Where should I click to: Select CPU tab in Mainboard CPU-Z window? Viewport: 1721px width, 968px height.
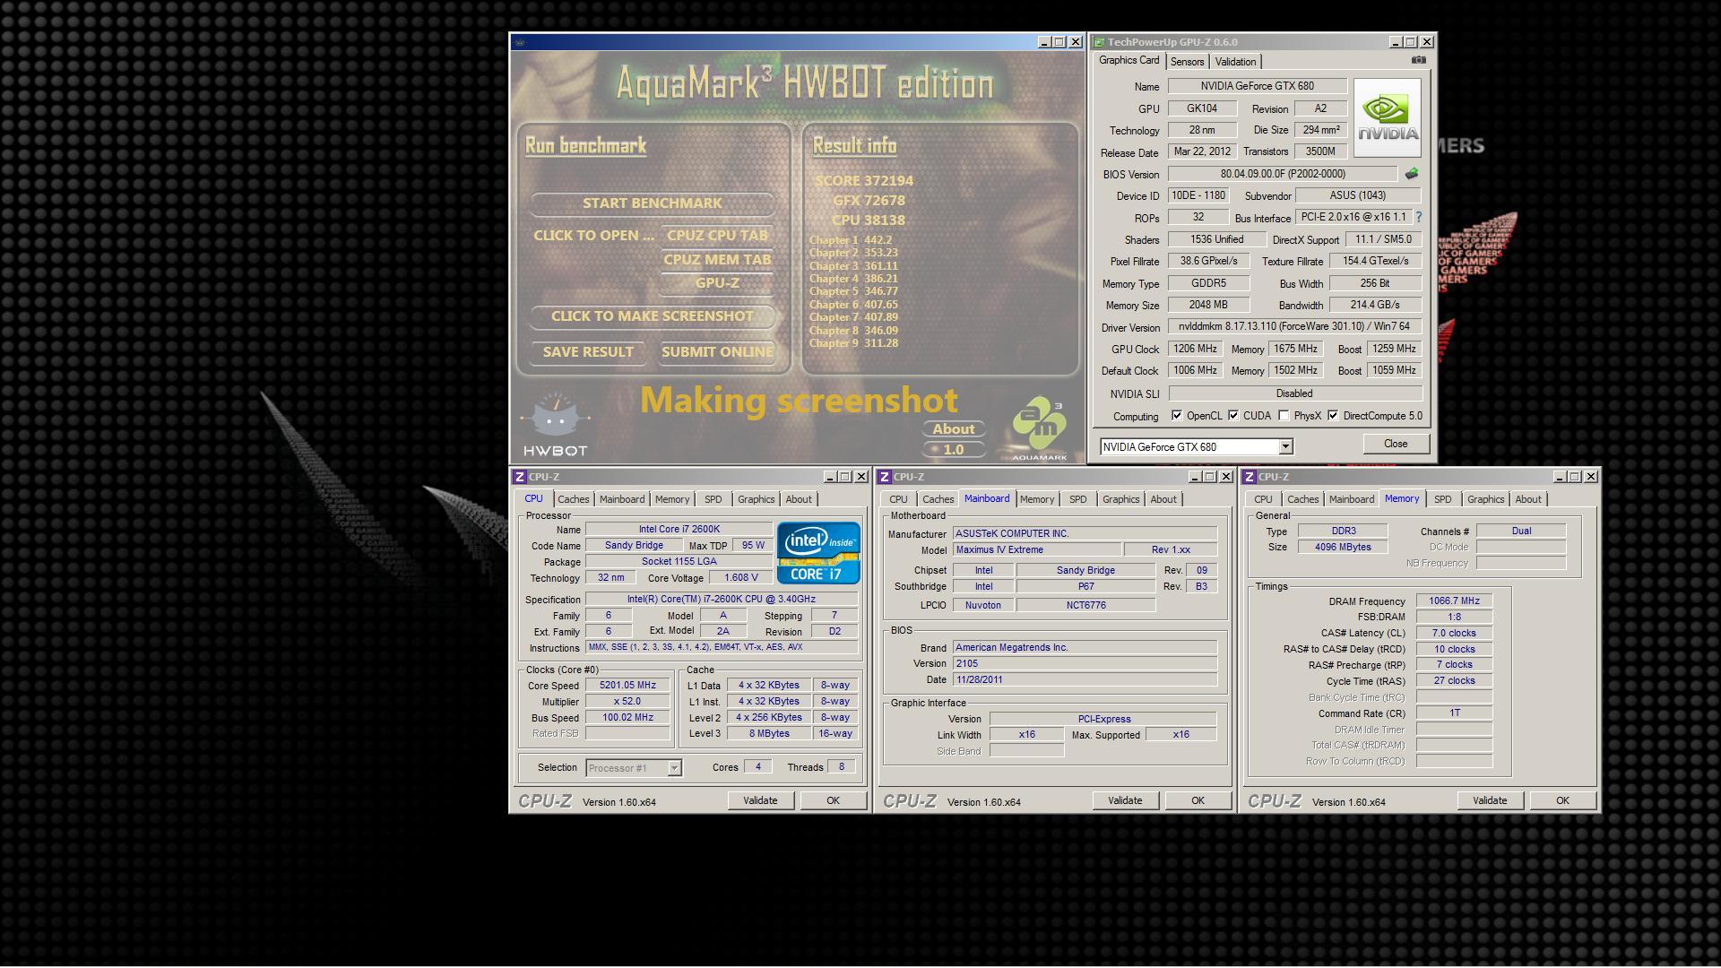click(898, 499)
